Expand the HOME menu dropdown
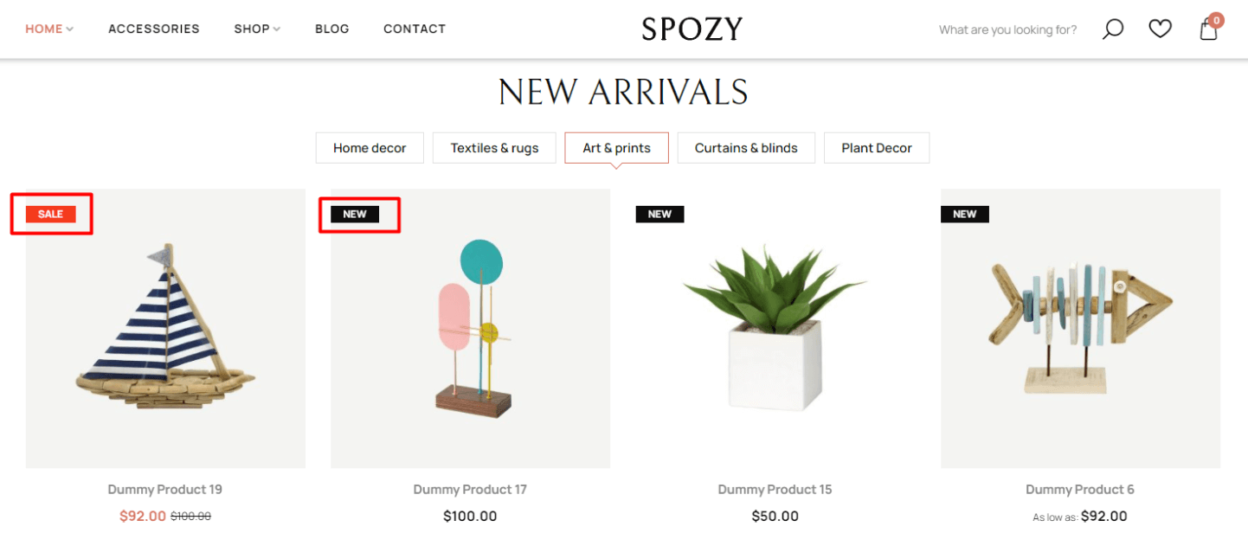The width and height of the screenshot is (1248, 546). pos(49,29)
